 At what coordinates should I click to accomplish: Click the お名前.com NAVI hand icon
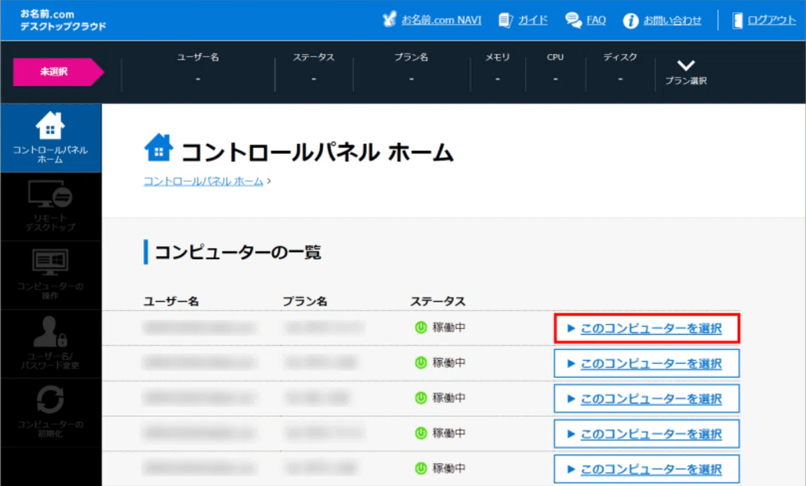(388, 20)
